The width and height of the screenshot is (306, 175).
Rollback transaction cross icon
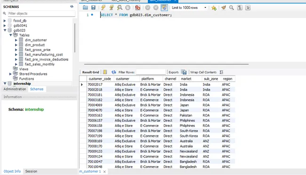[156, 8]
